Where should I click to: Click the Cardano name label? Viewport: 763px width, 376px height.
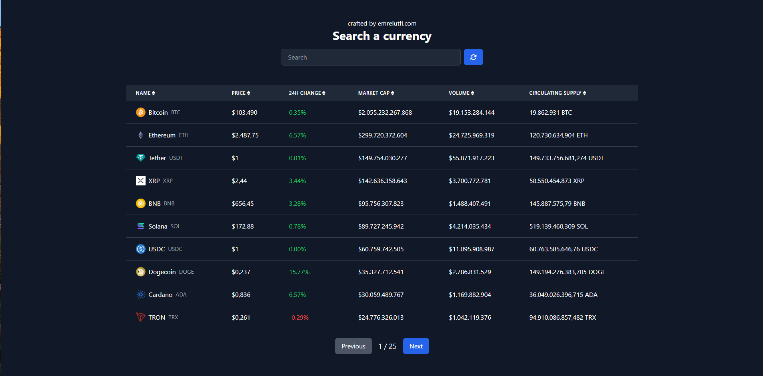point(160,295)
